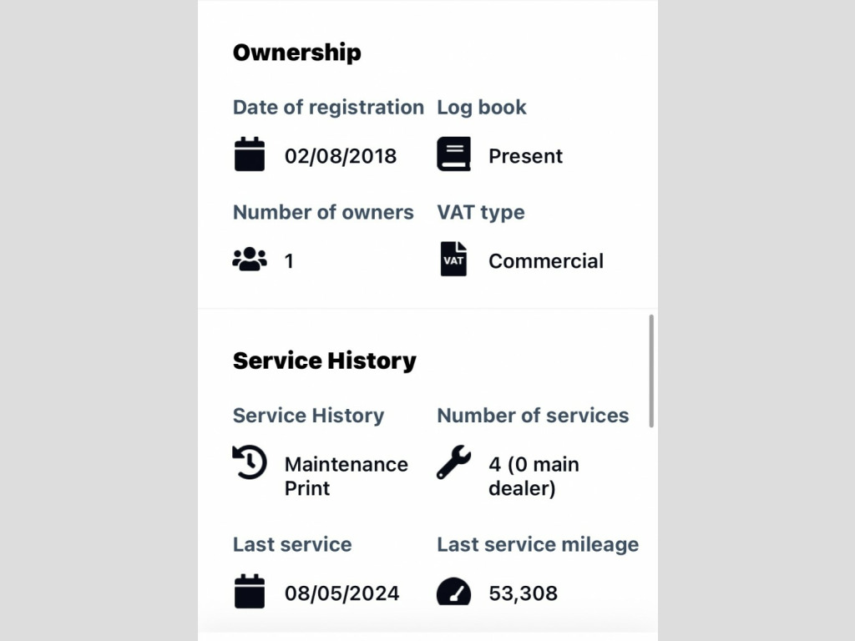Click the 53,308 mileage value

tap(523, 593)
